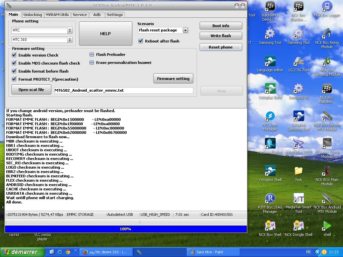Open the NCK Box BlackBerry icon in the top row
The image size is (343, 257).
coord(298,11)
